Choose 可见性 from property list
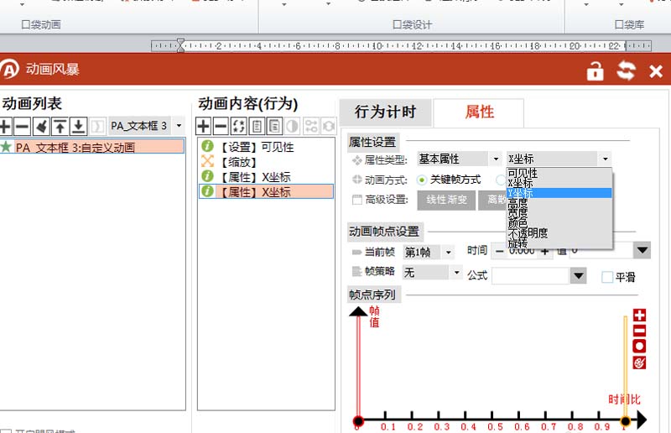Screen dimensions: 671x433 [559, 172]
